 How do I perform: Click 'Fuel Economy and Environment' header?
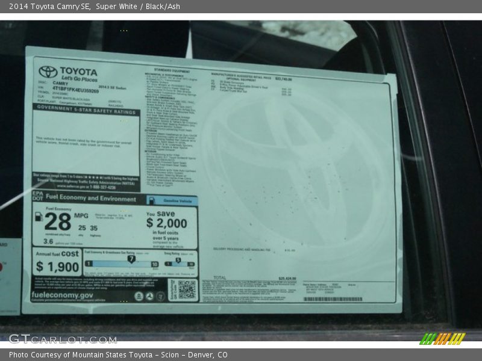pyautogui.click(x=91, y=198)
